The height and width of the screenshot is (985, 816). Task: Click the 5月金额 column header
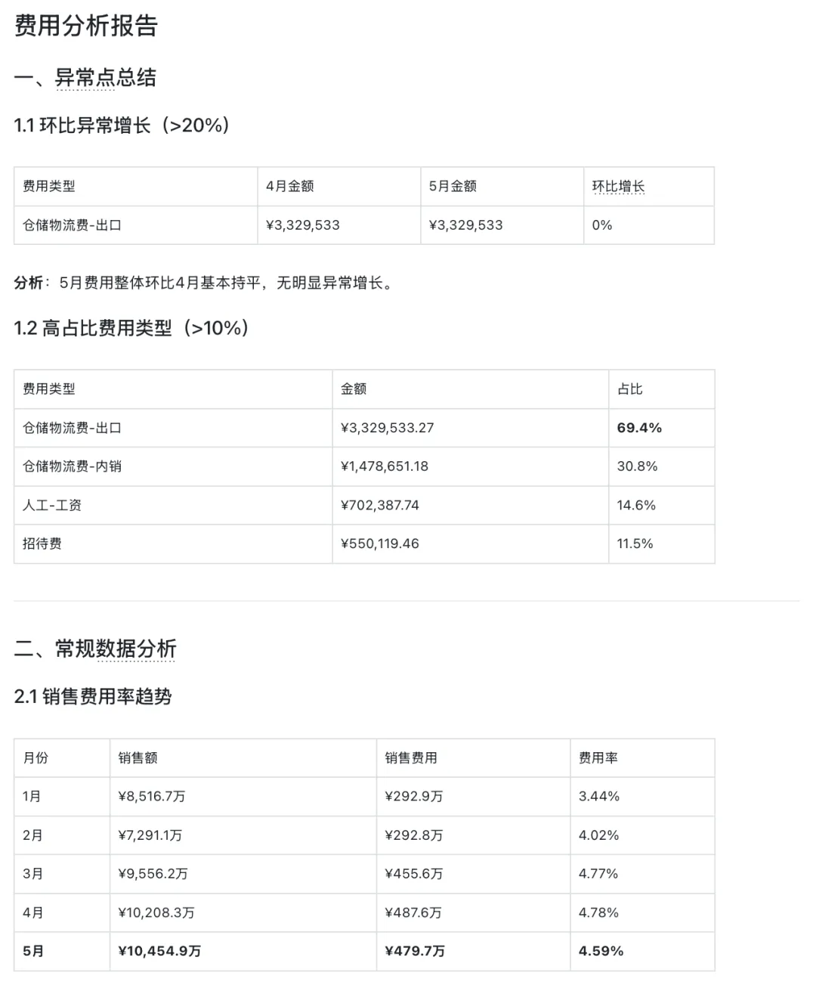point(453,186)
